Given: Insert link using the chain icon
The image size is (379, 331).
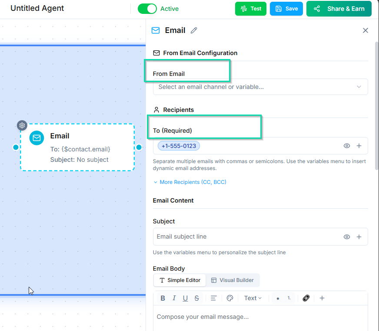Looking at the screenshot, I should [306, 298].
